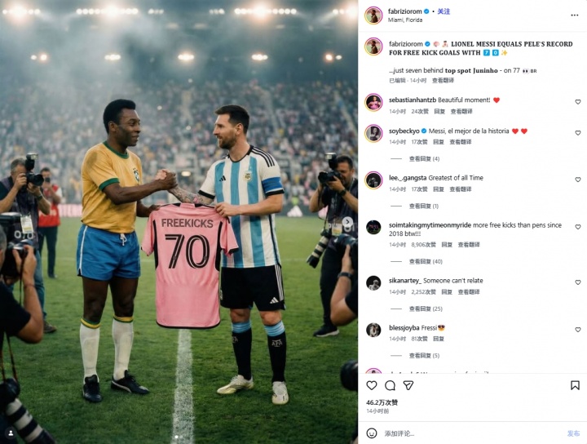587x444 pixels.
Task: Like sebastianhantzb's comment with its heart
Action: [578, 102]
